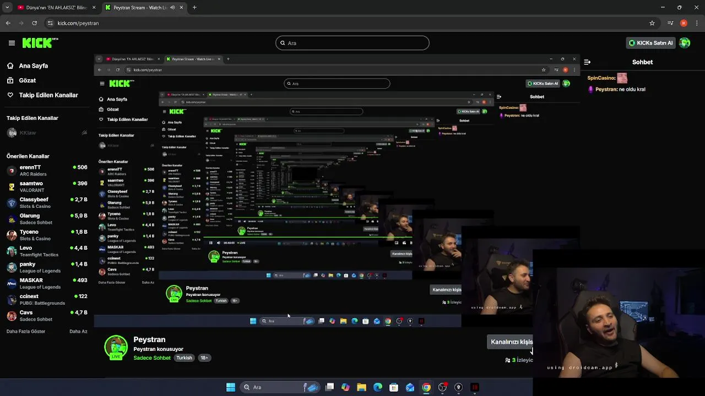Open Task View from taskbar
The width and height of the screenshot is (705, 396).
point(329,387)
